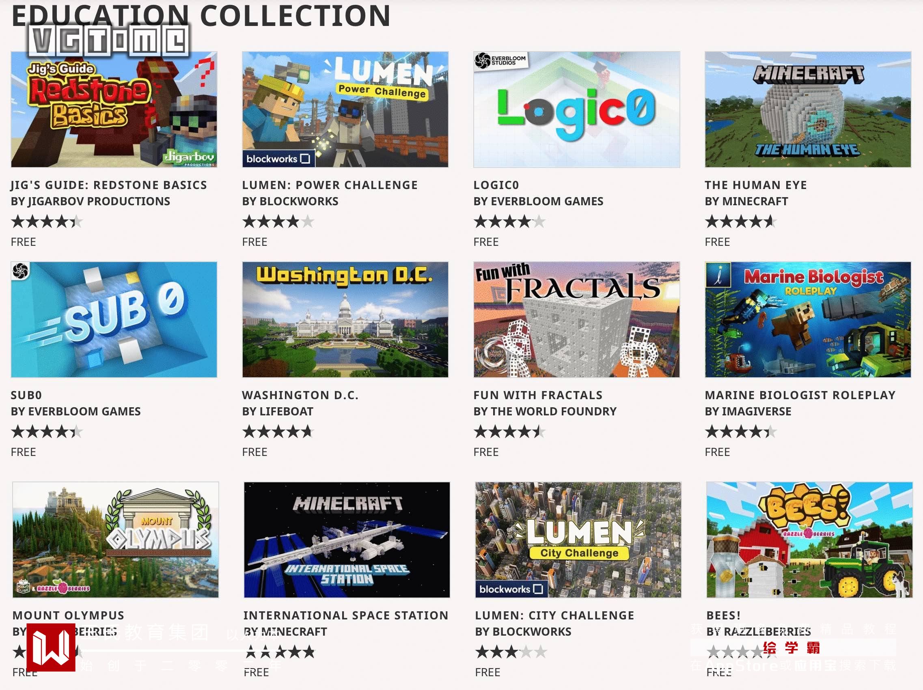Click star rating under Fun with Fractals

click(509, 432)
